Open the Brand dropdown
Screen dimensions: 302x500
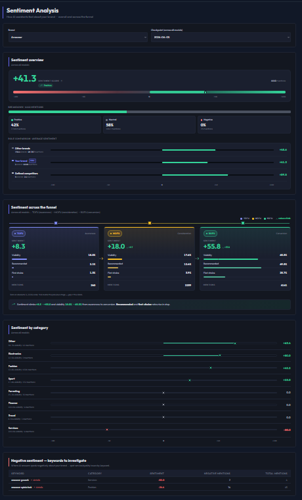click(x=78, y=37)
